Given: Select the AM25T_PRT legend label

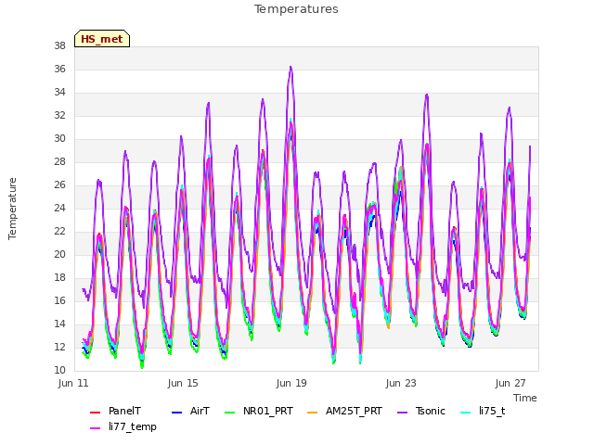Looking at the screenshot, I should 354,412.
